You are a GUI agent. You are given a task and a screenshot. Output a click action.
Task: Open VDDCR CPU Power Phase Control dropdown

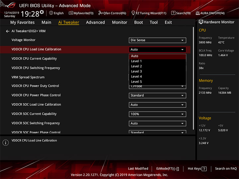(157, 95)
